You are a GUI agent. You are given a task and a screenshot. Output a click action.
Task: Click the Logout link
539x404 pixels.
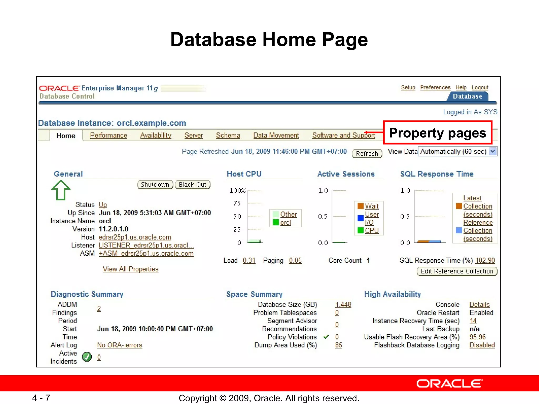tap(480, 87)
